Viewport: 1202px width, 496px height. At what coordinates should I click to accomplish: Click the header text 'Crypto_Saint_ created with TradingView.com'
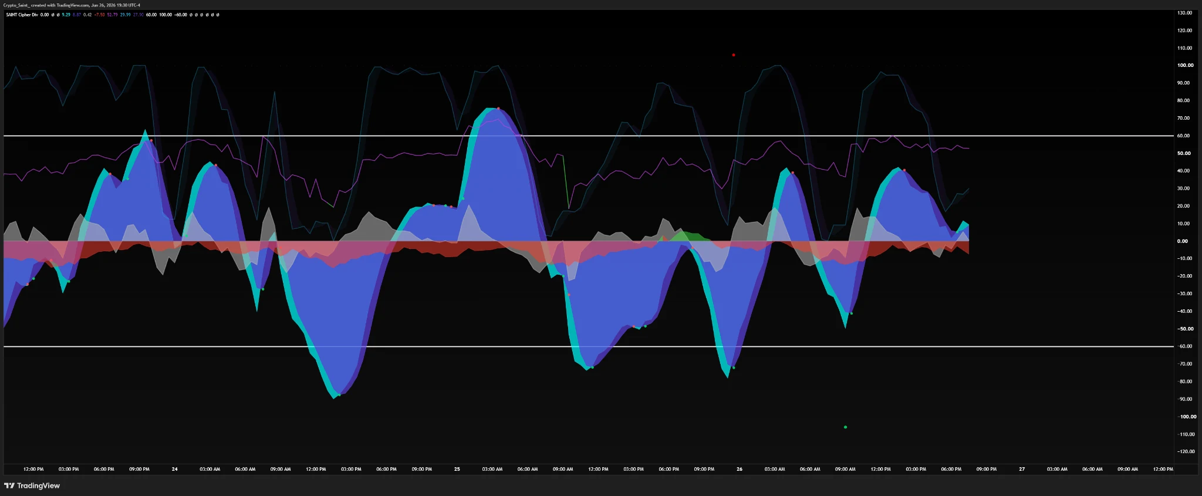click(x=46, y=5)
